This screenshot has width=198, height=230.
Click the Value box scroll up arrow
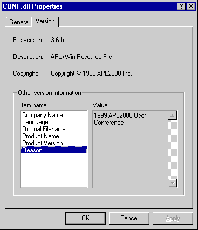tap(173, 116)
